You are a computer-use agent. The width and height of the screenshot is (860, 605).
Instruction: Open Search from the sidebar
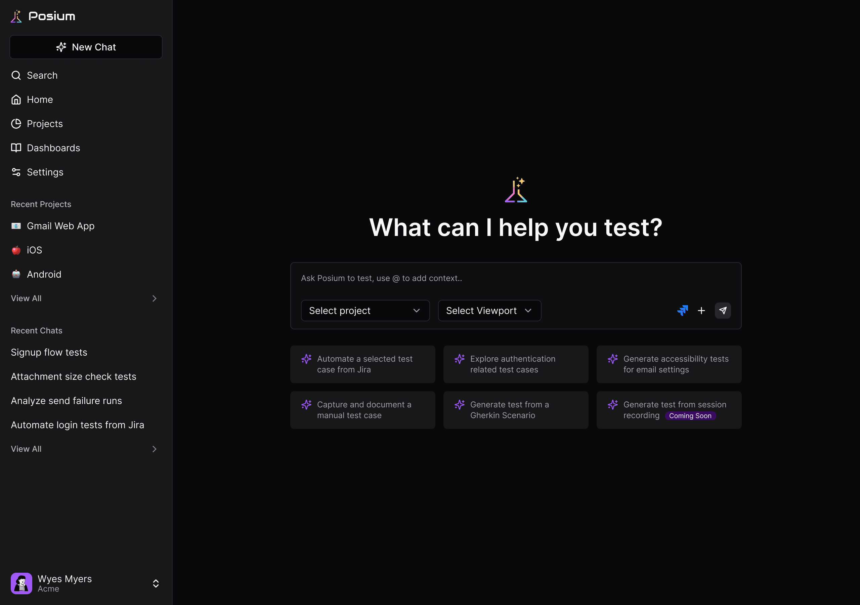(42, 75)
